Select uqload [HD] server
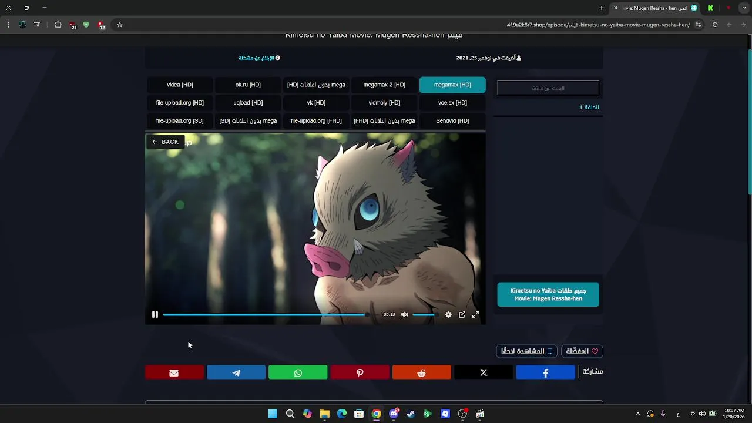 [248, 103]
